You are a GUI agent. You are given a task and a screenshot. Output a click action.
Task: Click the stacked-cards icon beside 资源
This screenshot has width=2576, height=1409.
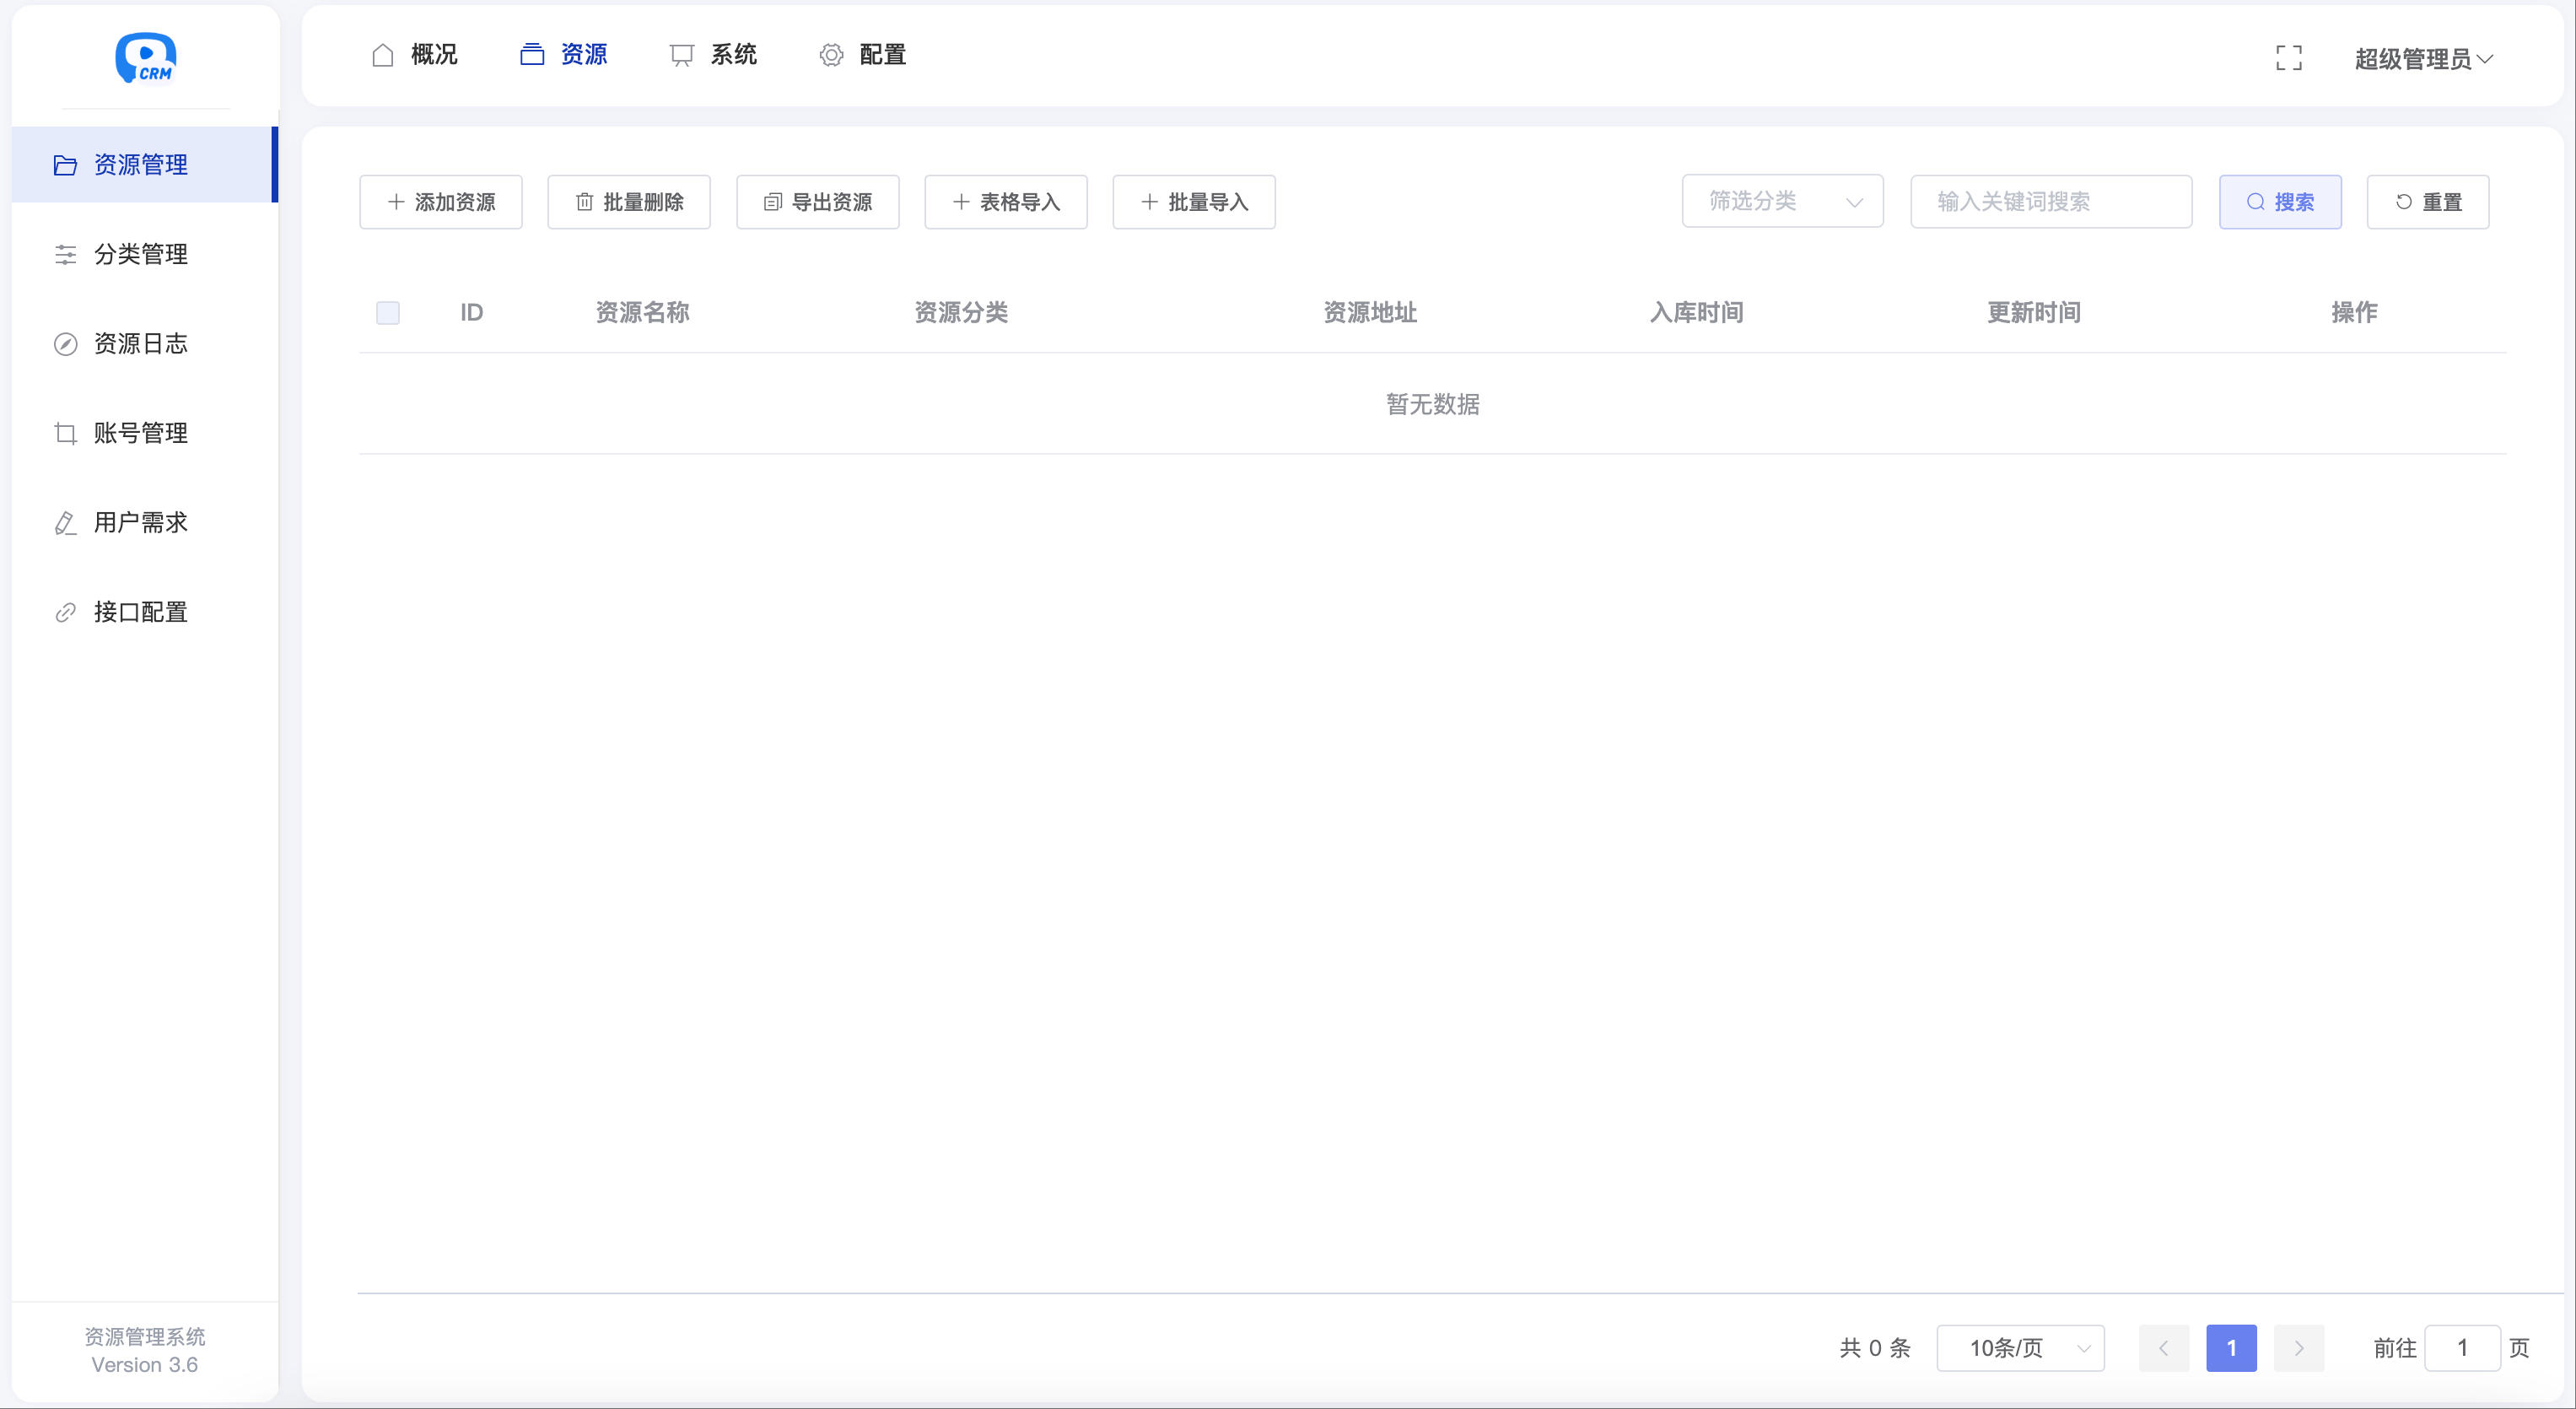coord(532,55)
